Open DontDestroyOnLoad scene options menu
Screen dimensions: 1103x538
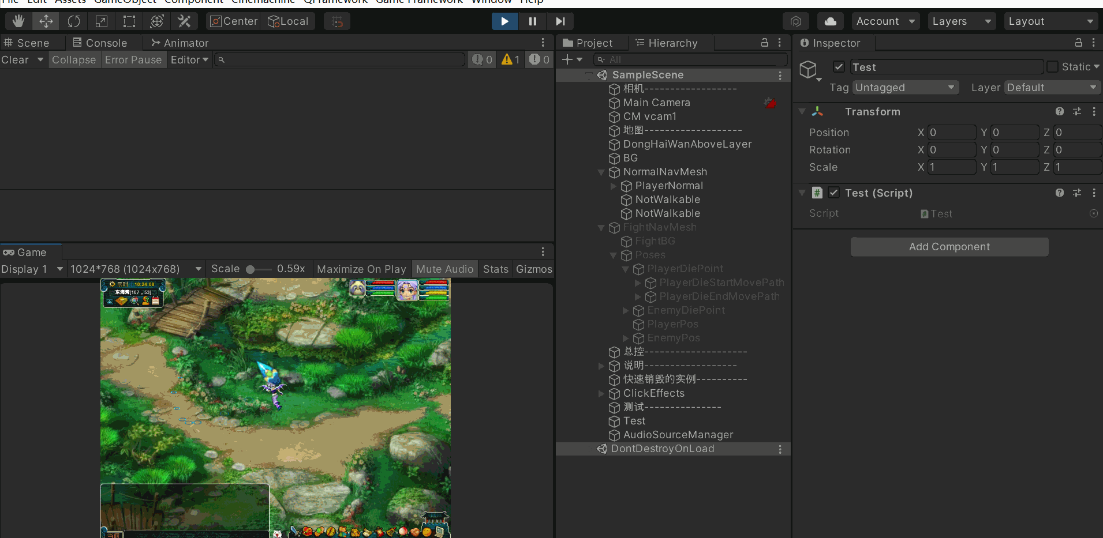pos(780,449)
